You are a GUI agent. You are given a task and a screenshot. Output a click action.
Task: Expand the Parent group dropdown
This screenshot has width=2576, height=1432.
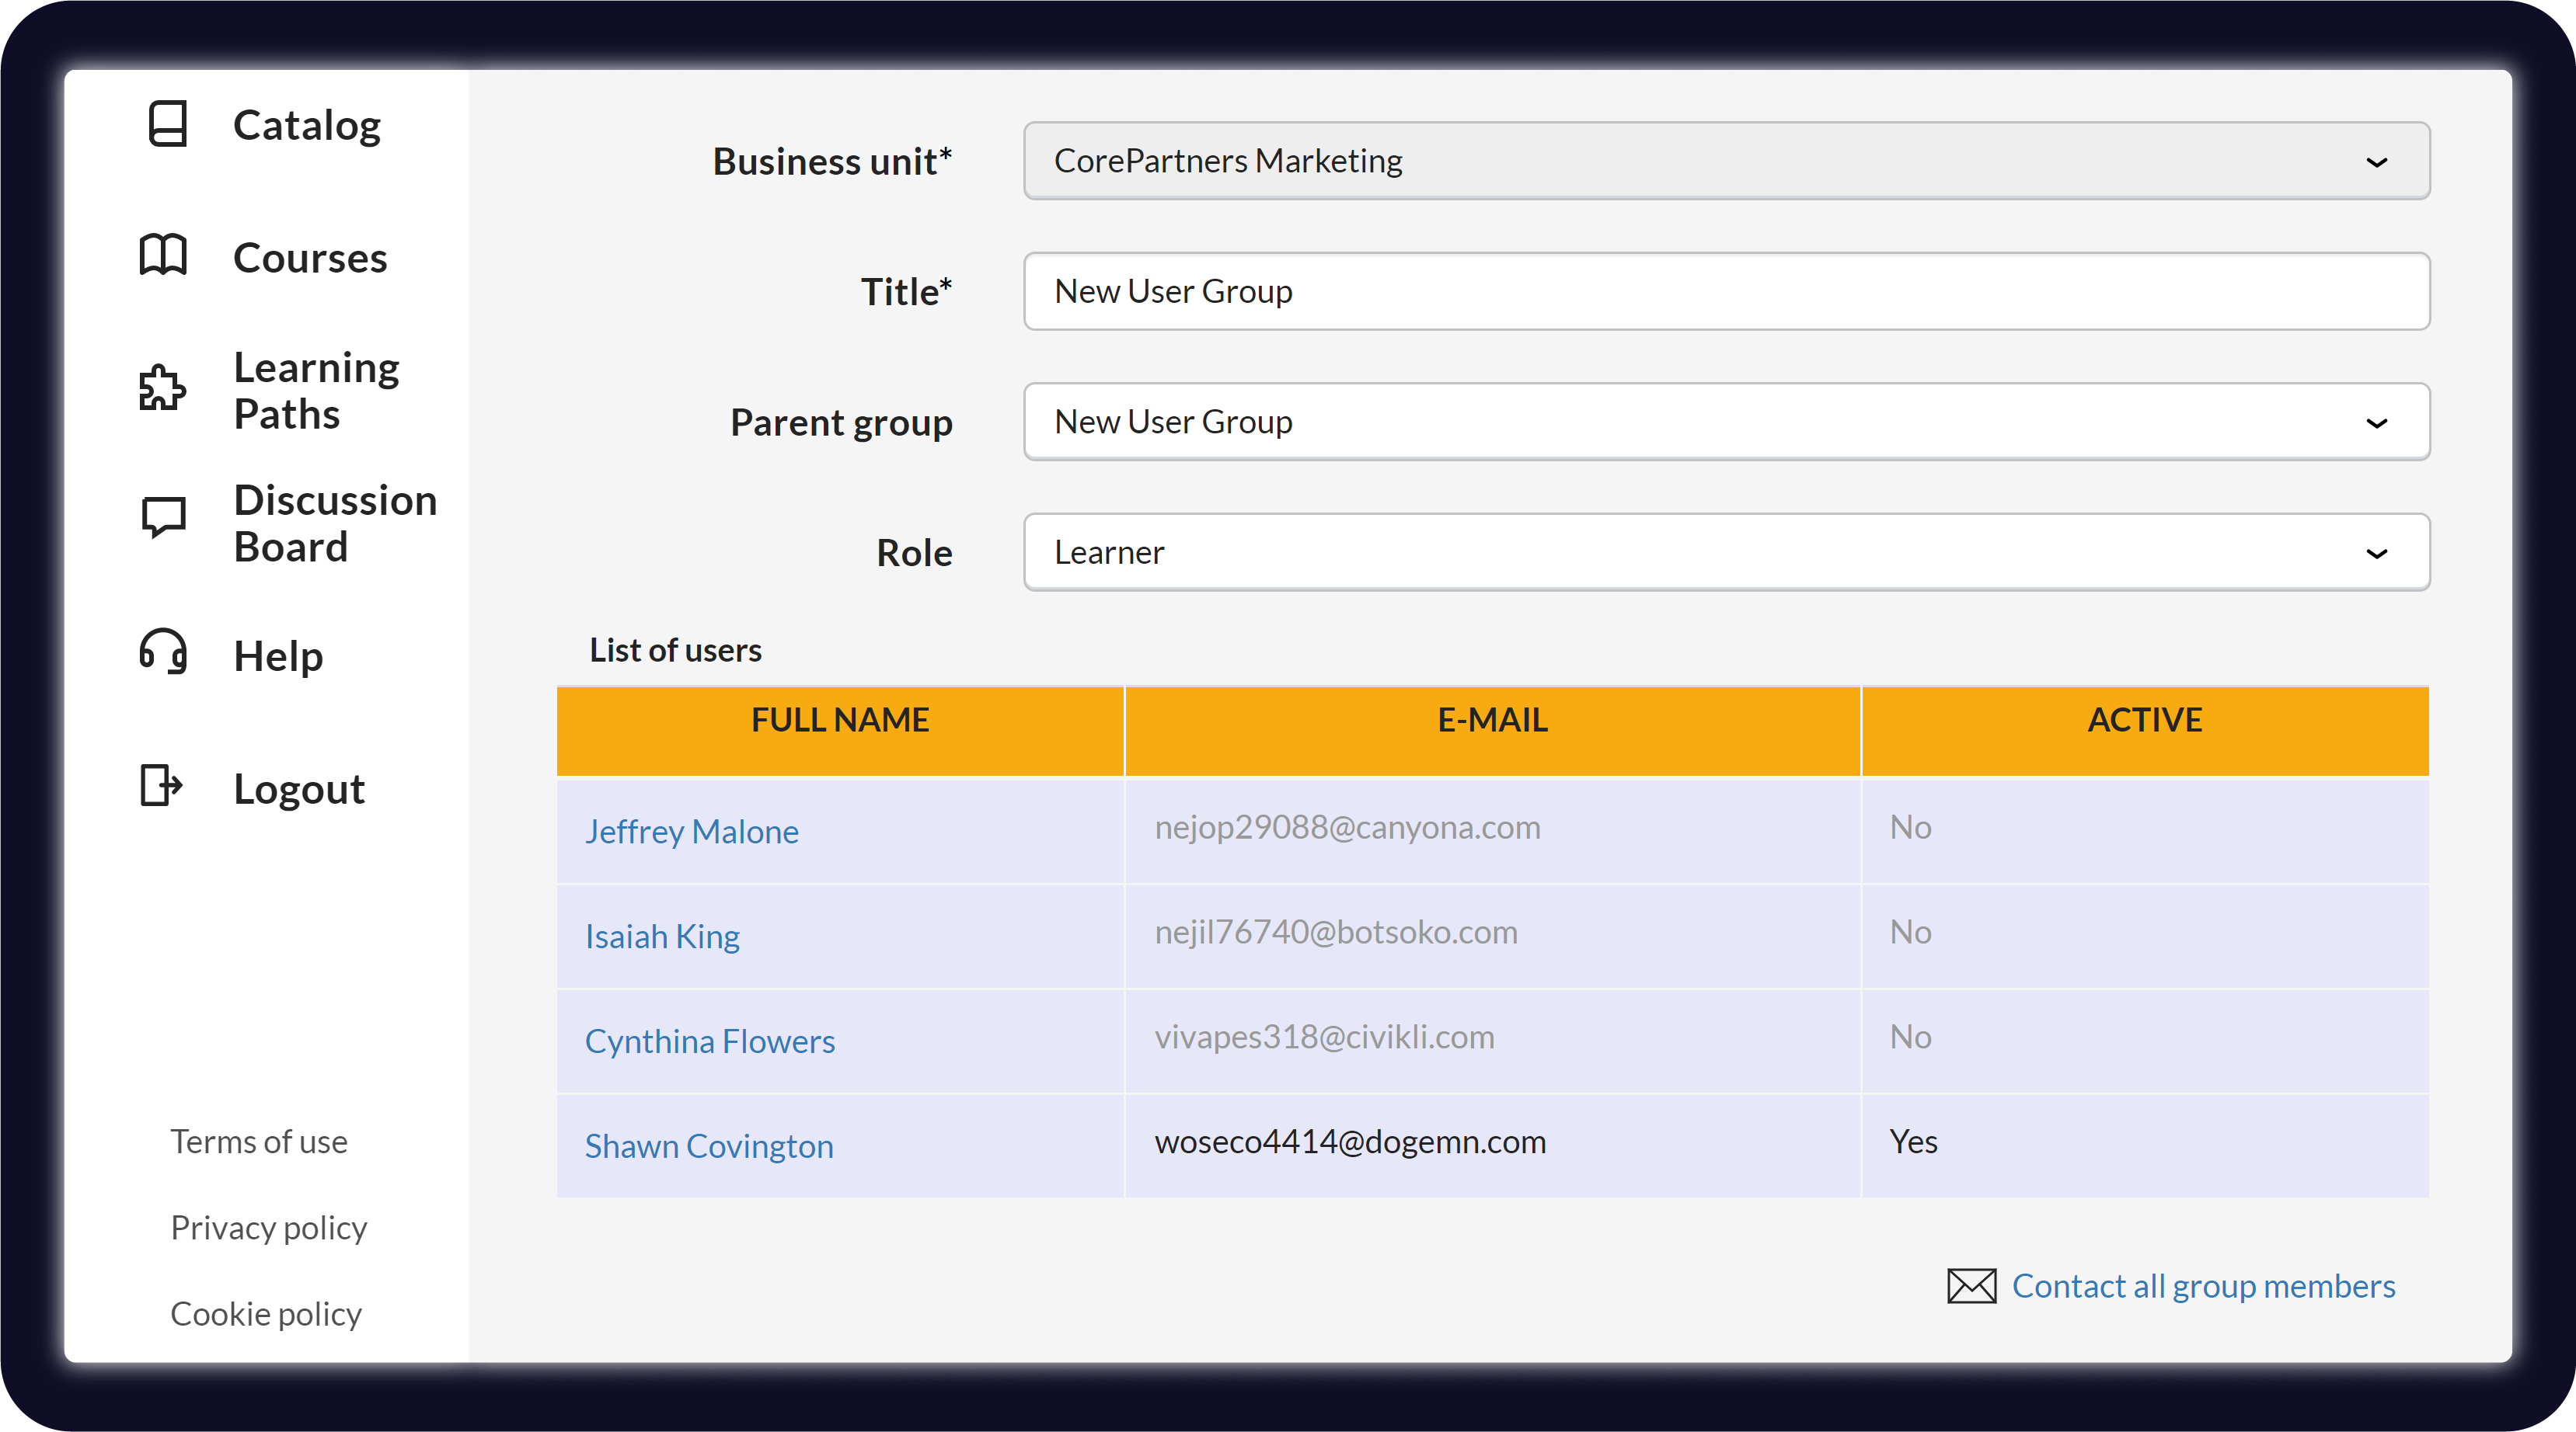point(1726,422)
